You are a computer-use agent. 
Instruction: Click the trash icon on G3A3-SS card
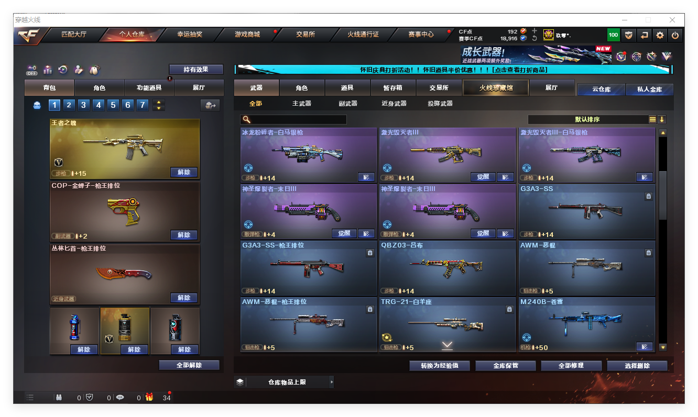[x=648, y=196]
